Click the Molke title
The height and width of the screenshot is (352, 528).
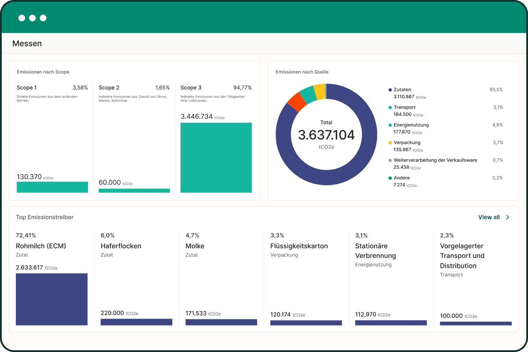click(x=195, y=246)
